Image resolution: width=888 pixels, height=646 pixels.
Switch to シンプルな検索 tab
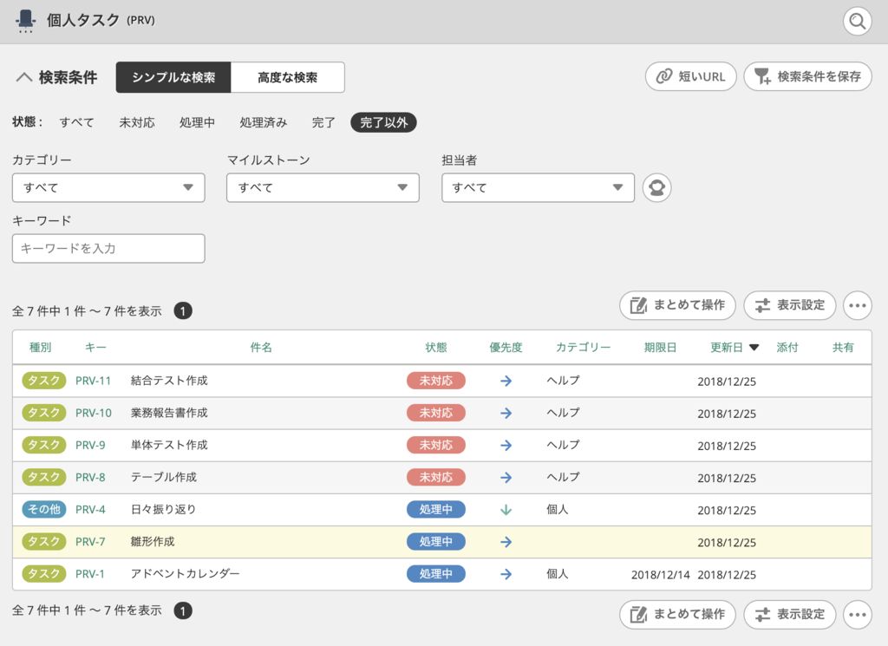pyautogui.click(x=173, y=77)
